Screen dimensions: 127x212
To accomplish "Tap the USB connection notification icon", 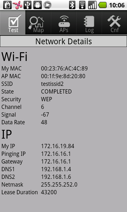I will (28, 5).
